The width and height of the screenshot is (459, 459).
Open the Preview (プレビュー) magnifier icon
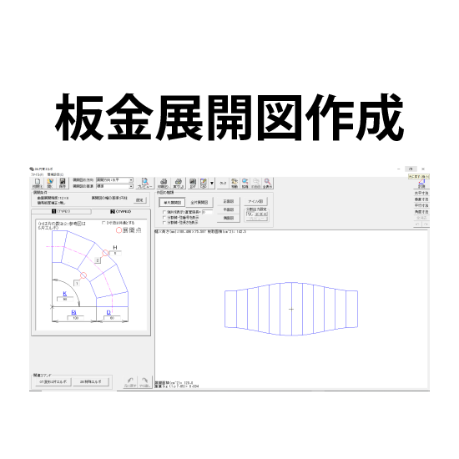click(x=145, y=183)
